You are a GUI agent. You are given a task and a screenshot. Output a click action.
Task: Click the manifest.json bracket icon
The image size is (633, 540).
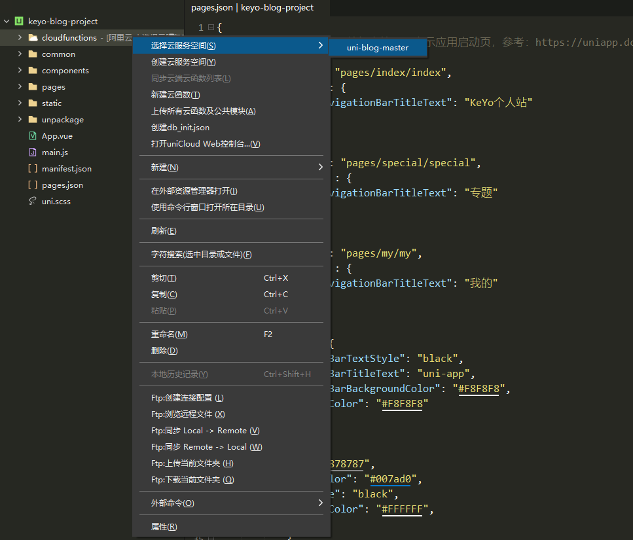[x=33, y=169]
